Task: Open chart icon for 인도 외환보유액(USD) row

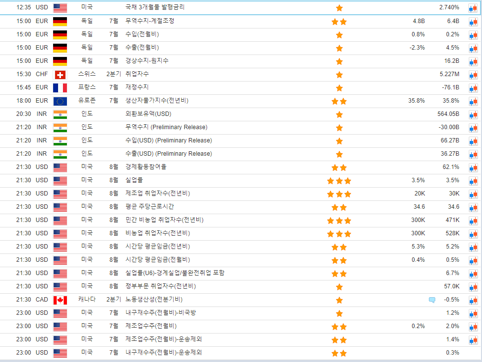Action: tap(473, 114)
